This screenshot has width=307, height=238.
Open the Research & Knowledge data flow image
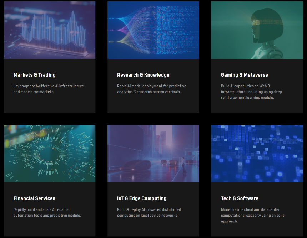153,30
